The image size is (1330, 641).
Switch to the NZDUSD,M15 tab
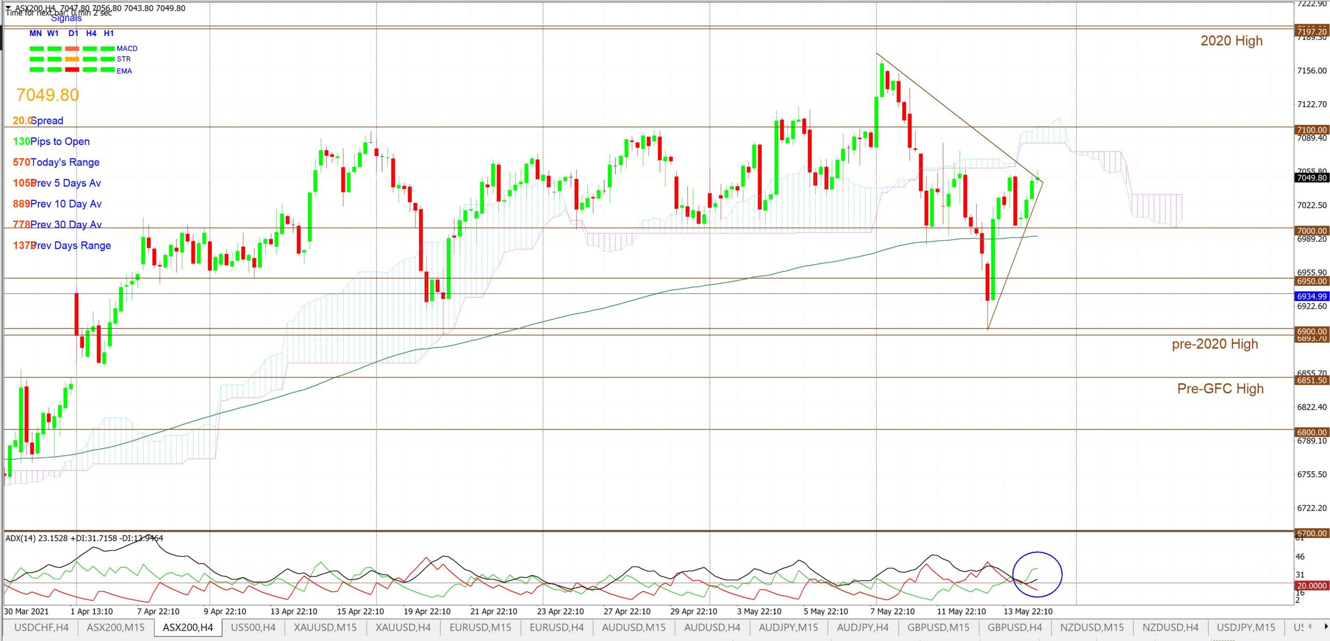1092,627
